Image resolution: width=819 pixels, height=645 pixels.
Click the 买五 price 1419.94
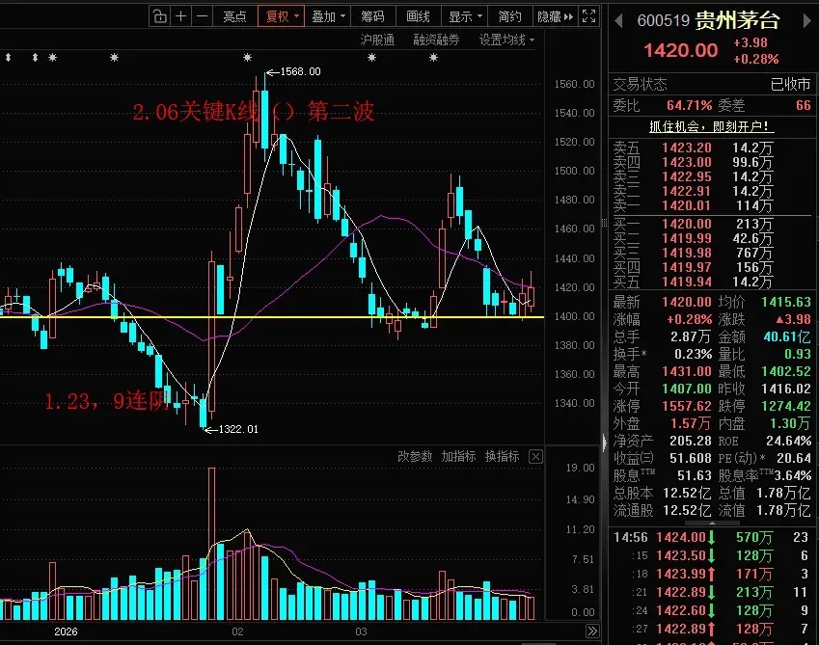click(686, 282)
